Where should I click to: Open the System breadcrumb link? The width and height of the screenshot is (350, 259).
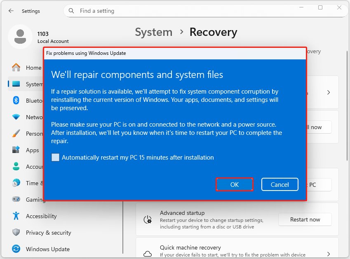click(153, 32)
